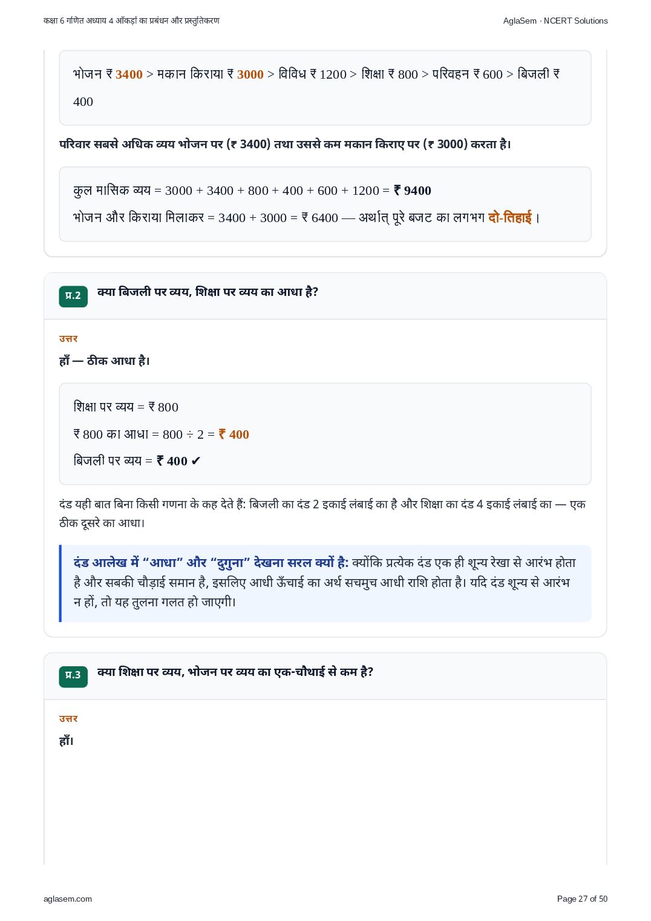Click the AglaSem · NCERT Solutions header text
Image resolution: width=651 pixels, height=921 pixels.
coord(555,21)
